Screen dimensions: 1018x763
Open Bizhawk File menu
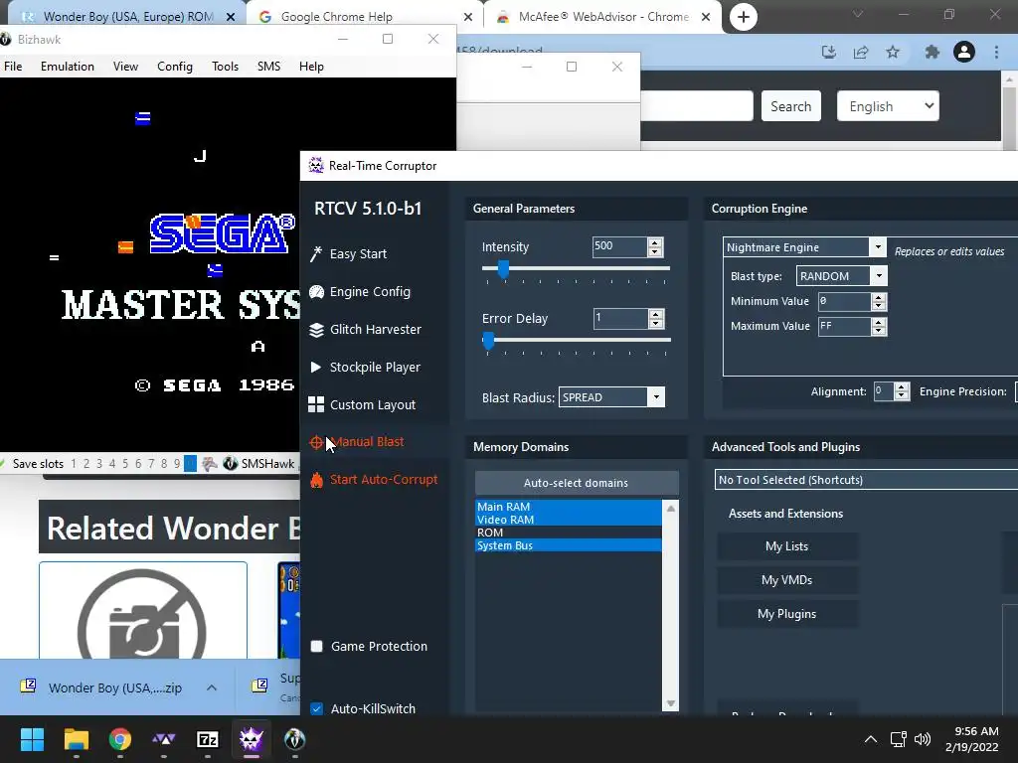click(x=13, y=67)
